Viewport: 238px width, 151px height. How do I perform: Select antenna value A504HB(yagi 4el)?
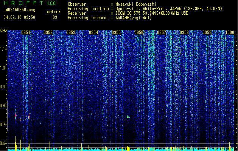click(x=134, y=18)
